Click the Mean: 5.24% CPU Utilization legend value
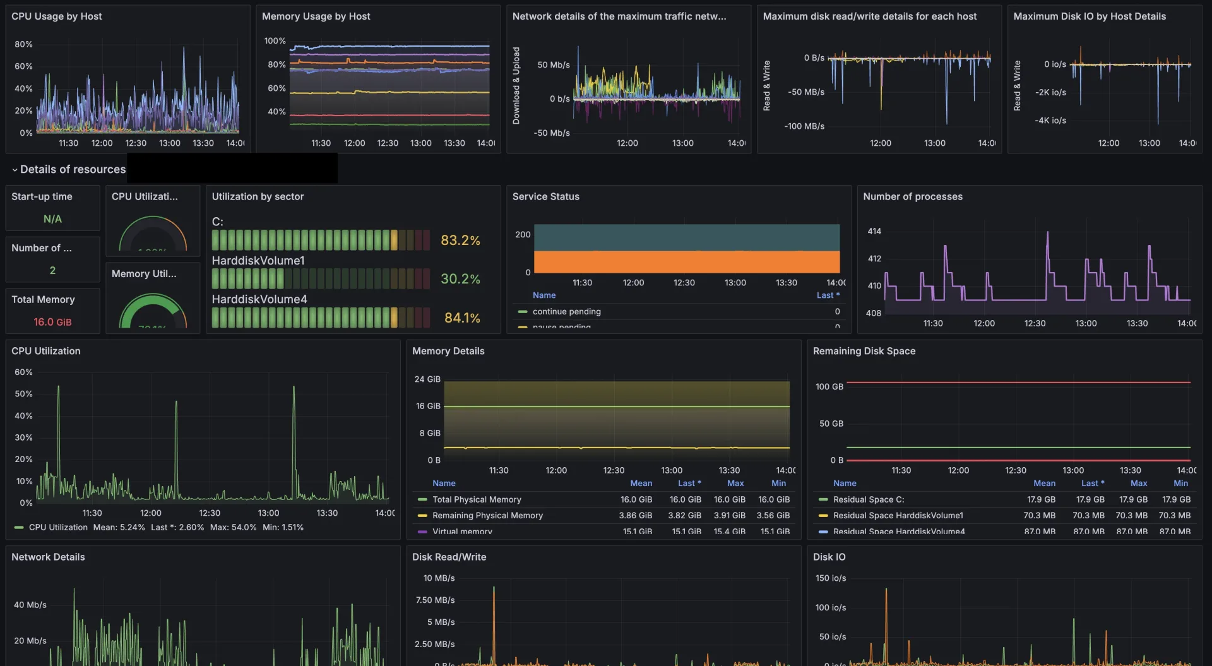 pyautogui.click(x=119, y=527)
